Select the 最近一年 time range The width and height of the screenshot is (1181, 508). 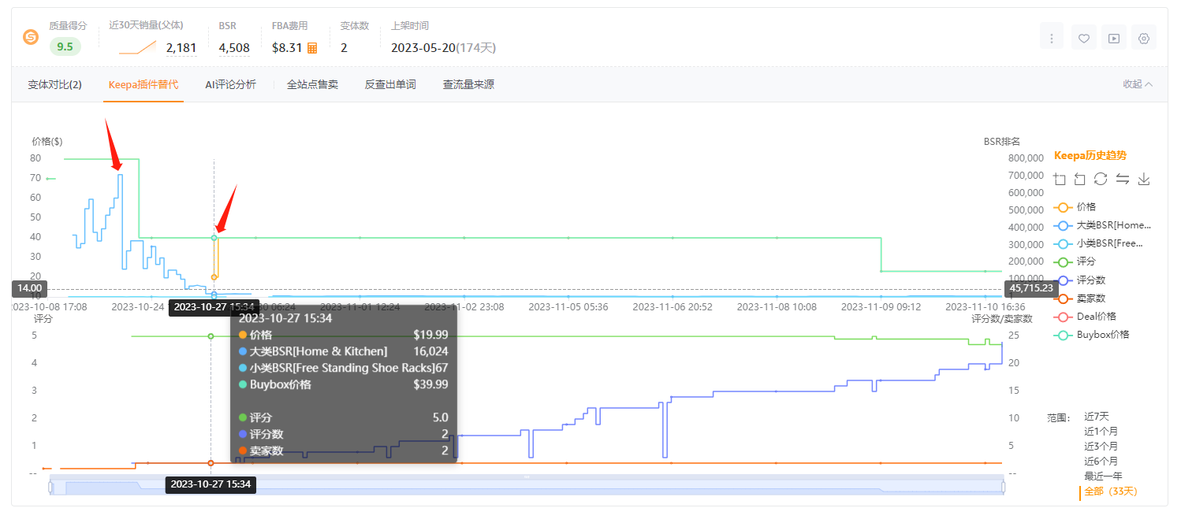pyautogui.click(x=1105, y=476)
